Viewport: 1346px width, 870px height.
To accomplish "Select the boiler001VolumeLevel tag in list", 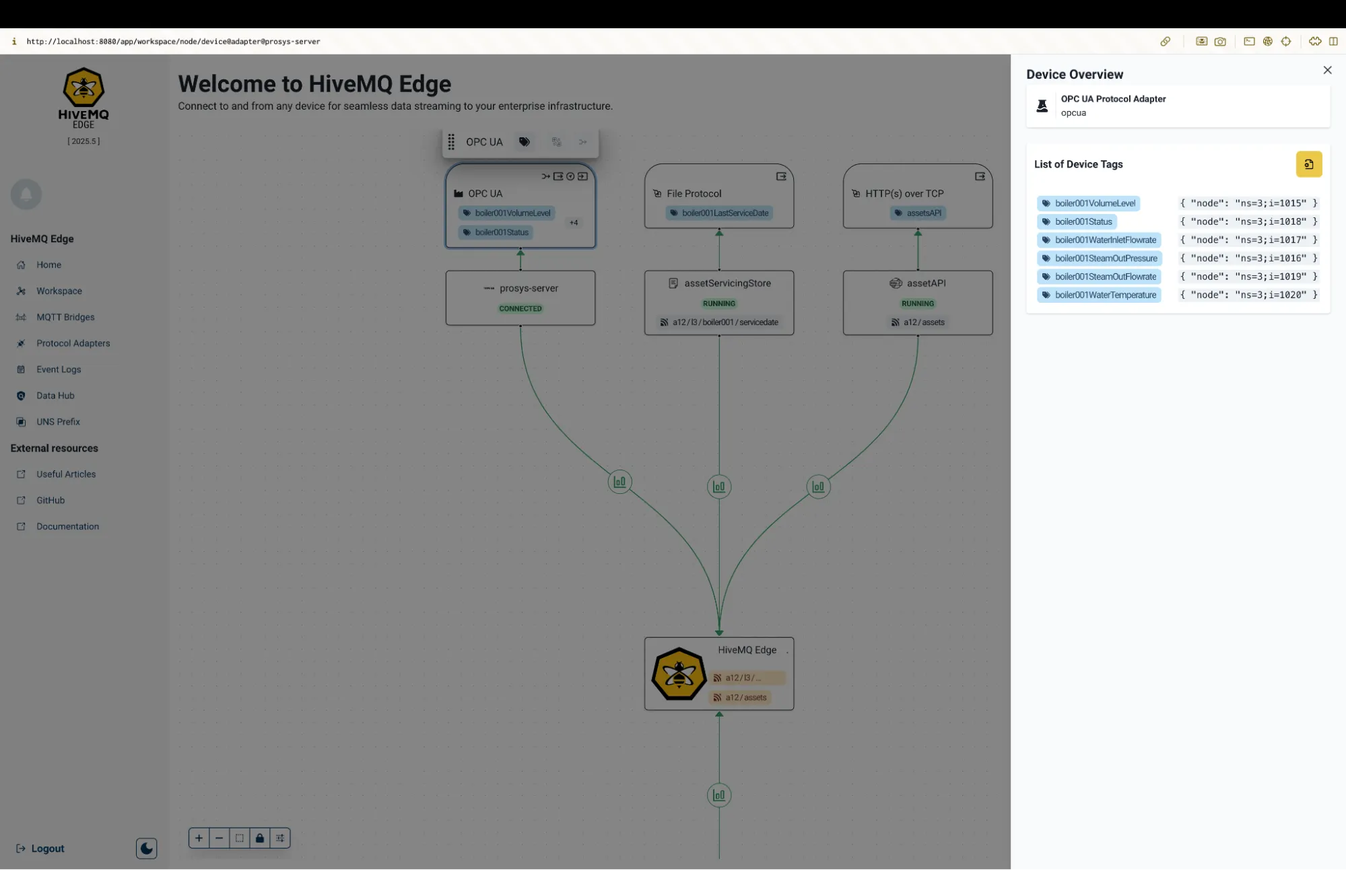I will [1088, 203].
